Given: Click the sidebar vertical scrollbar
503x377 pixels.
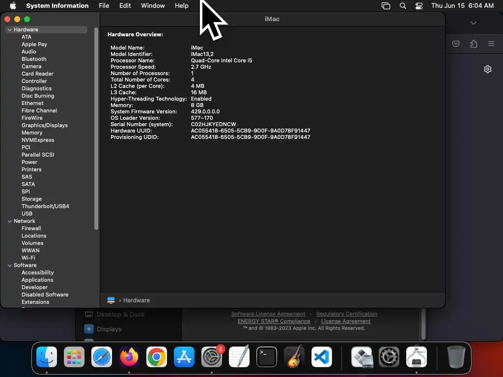Looking at the screenshot, I should 96,128.
